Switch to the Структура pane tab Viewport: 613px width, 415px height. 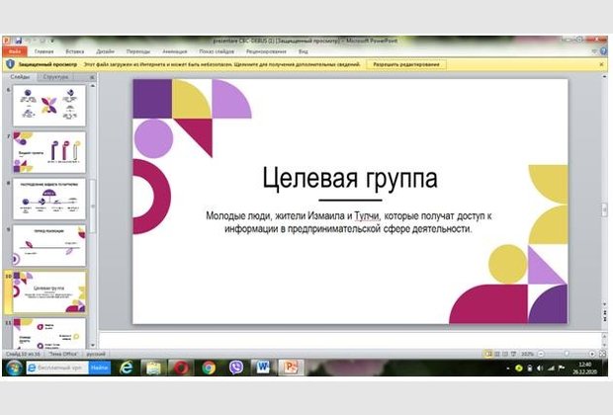tap(56, 76)
